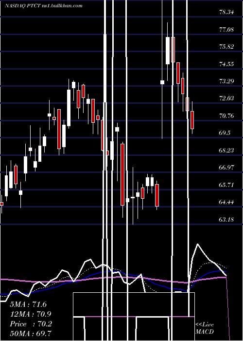Select the 69.5 price axis label
Image resolution: width=243 pixels, height=341 pixels.
(225, 133)
